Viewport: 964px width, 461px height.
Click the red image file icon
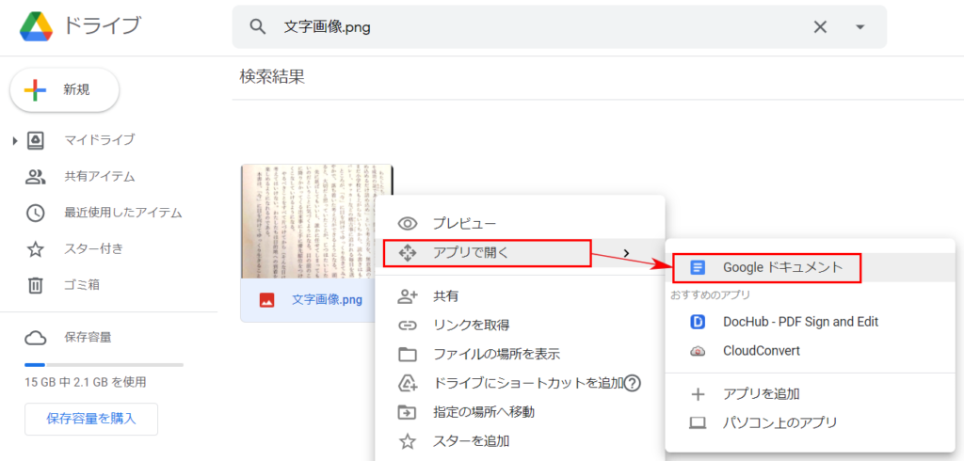point(266,300)
